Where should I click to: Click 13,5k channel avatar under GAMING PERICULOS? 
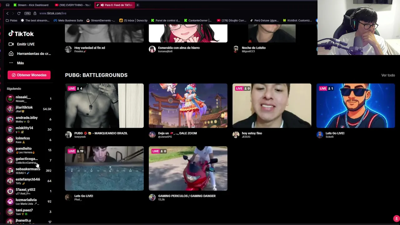pos(152,197)
